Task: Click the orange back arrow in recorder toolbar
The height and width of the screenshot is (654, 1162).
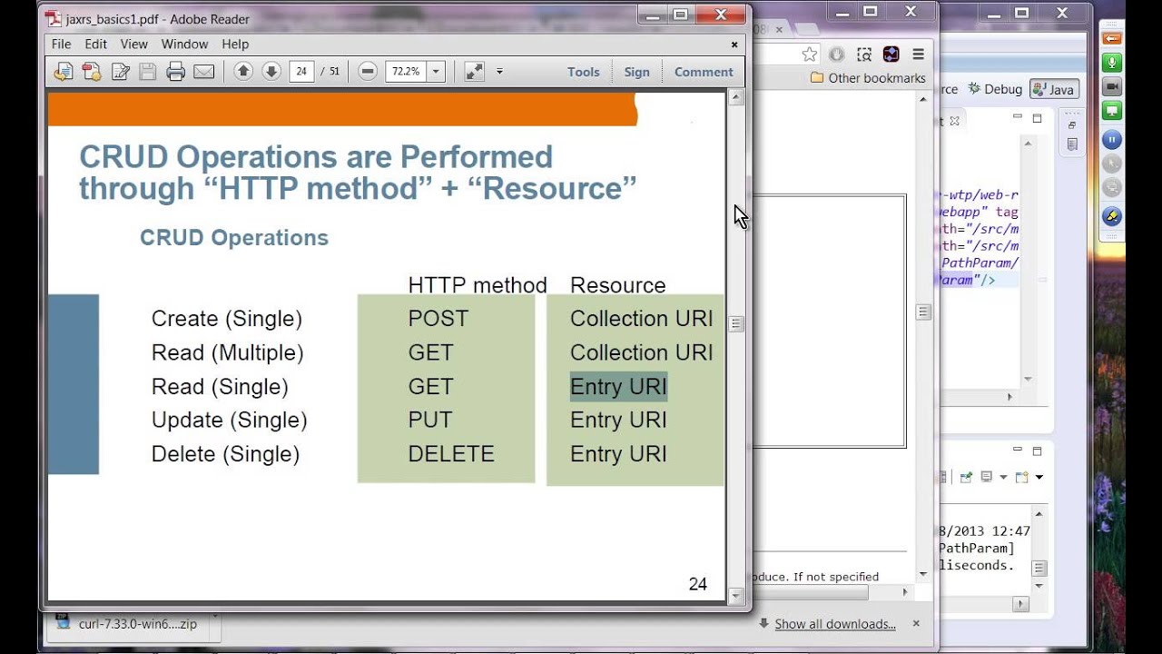Action: click(x=1112, y=38)
